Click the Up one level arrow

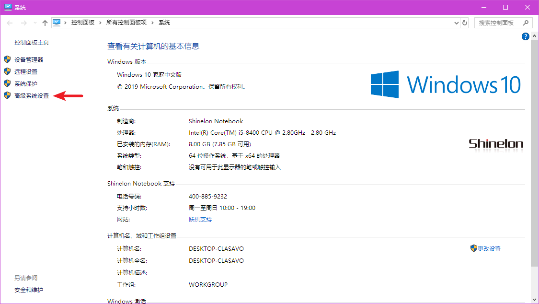click(45, 23)
